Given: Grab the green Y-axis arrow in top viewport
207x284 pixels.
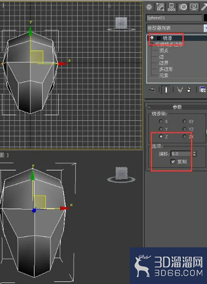Looking at the screenshot, I should coord(30,31).
